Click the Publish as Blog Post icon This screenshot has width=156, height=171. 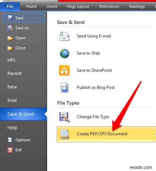coord(65,87)
